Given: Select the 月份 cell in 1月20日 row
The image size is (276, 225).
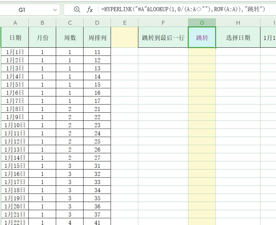Looking at the screenshot, I should (42, 206).
